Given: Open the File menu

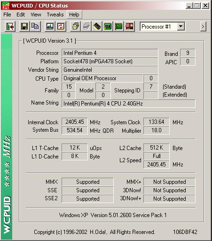Looking at the screenshot, I should coord(7,15).
